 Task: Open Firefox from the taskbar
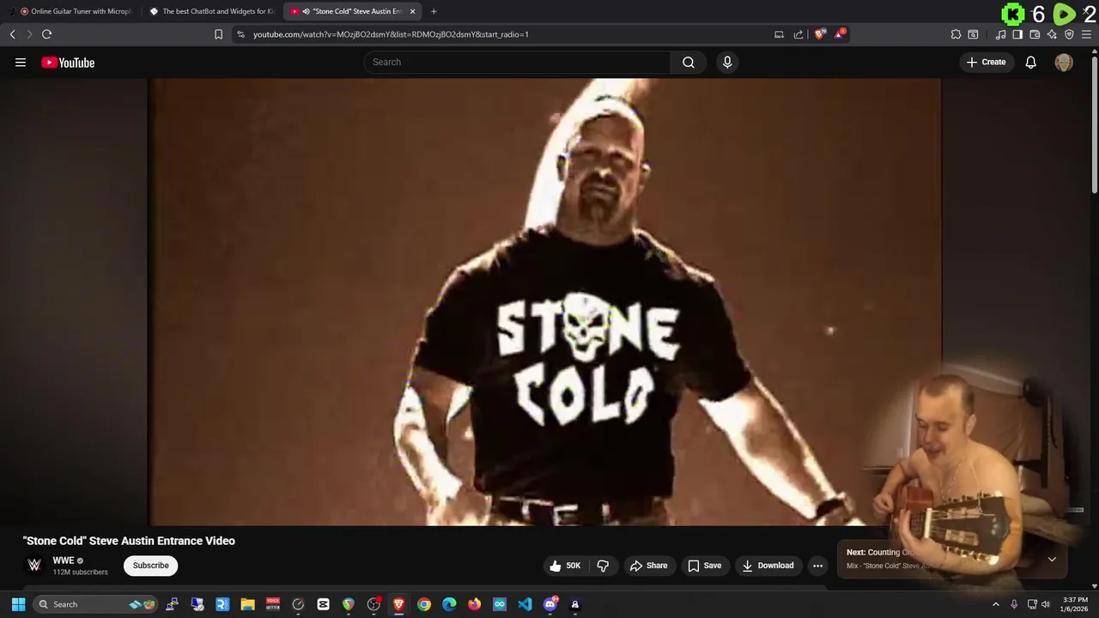click(475, 604)
